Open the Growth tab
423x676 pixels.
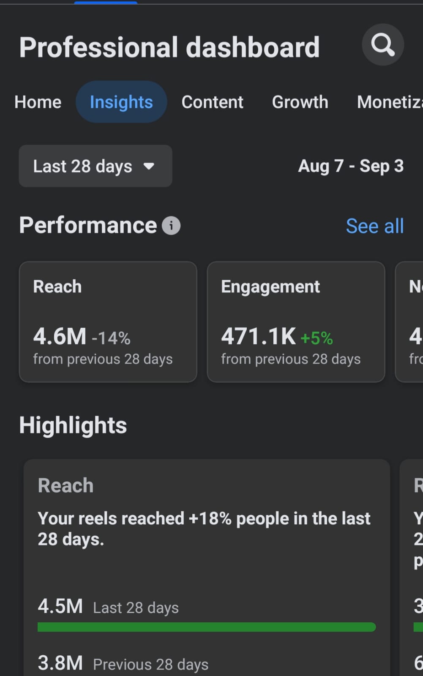click(x=300, y=102)
